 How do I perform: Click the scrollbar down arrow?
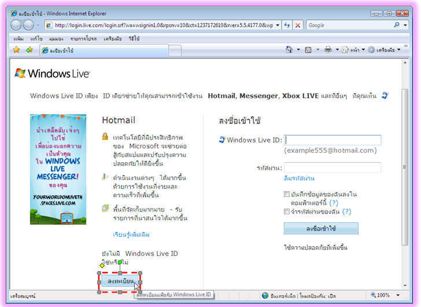click(x=405, y=286)
